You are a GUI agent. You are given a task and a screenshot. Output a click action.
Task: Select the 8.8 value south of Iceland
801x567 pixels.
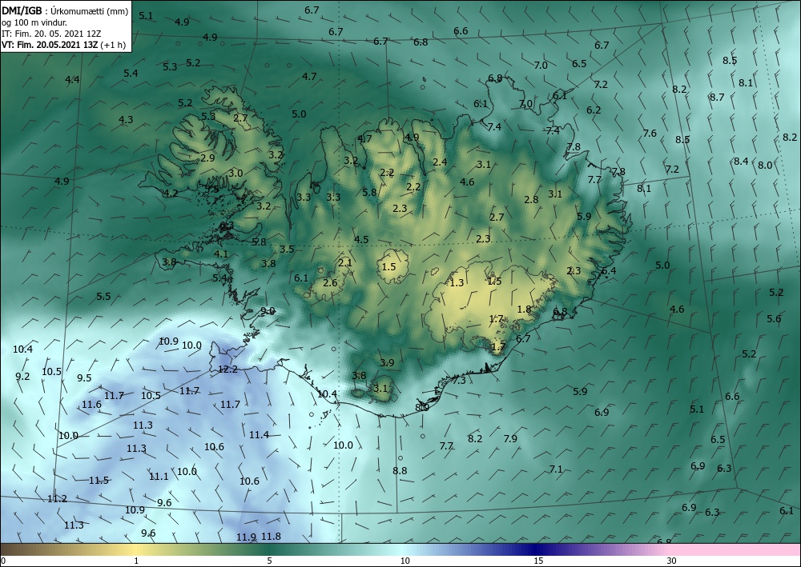coord(400,470)
